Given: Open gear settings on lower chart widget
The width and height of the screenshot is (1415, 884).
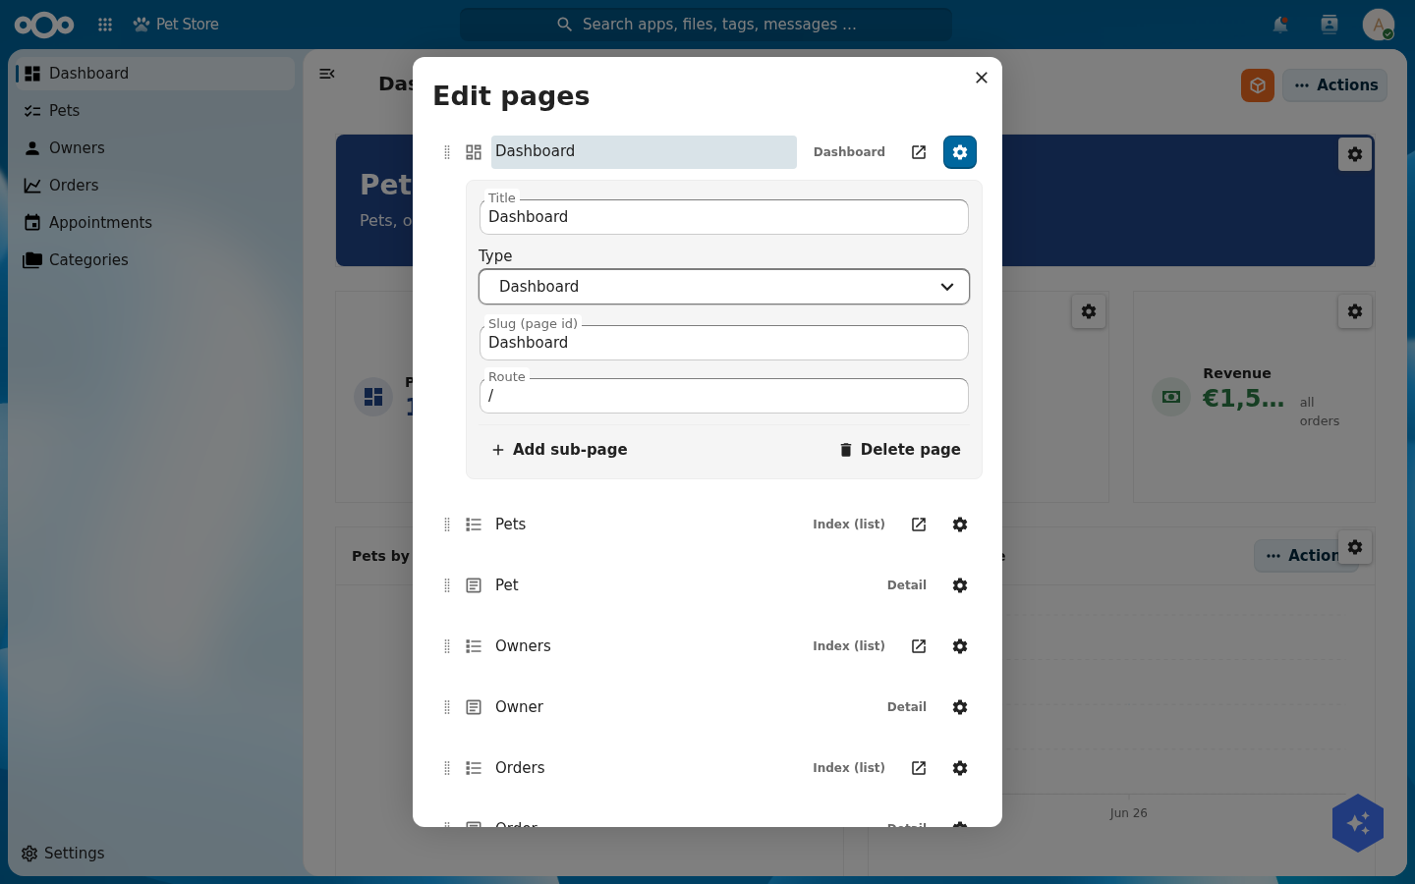Looking at the screenshot, I should (x=1355, y=547).
